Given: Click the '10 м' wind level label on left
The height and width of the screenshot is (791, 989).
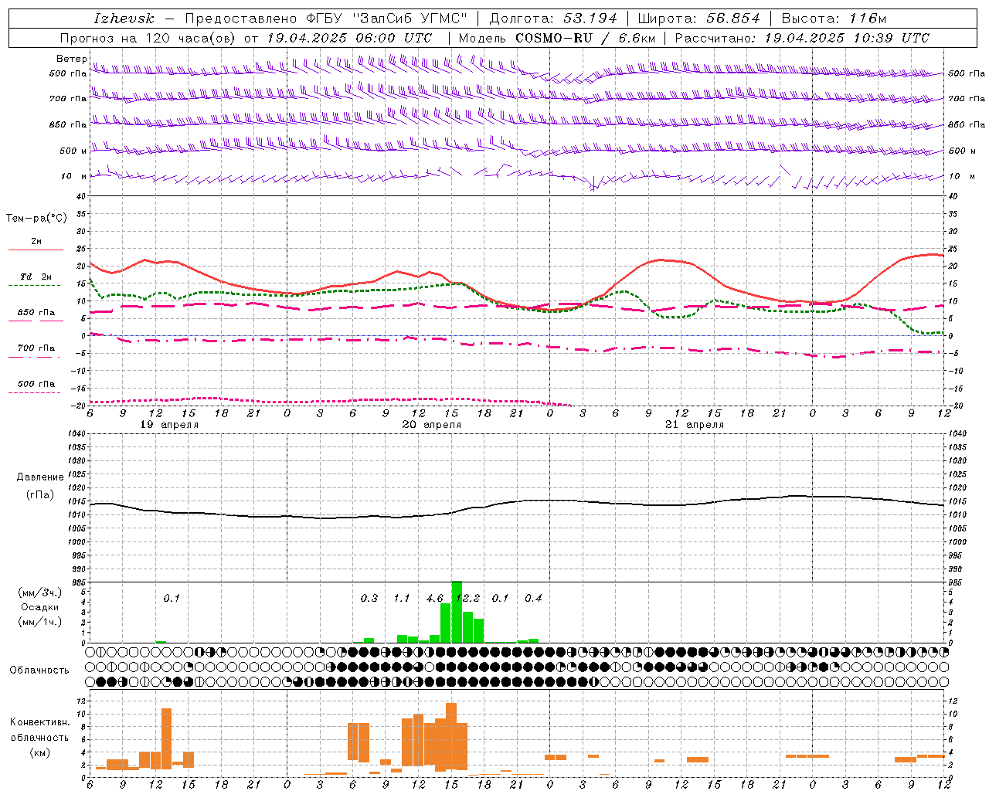Looking at the screenshot, I should click(73, 176).
